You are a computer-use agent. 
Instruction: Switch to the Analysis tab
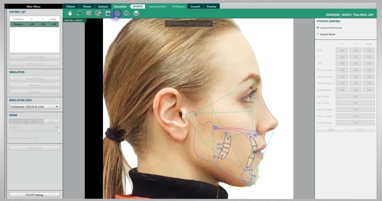click(103, 6)
